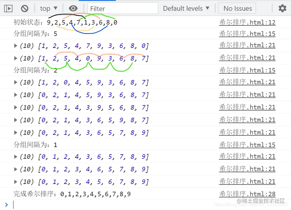Expand array [0, 2, 1, 4, 5, 9, 3, 6, 8, 7]
Viewport: 291px width, 210px height.
tap(16, 95)
